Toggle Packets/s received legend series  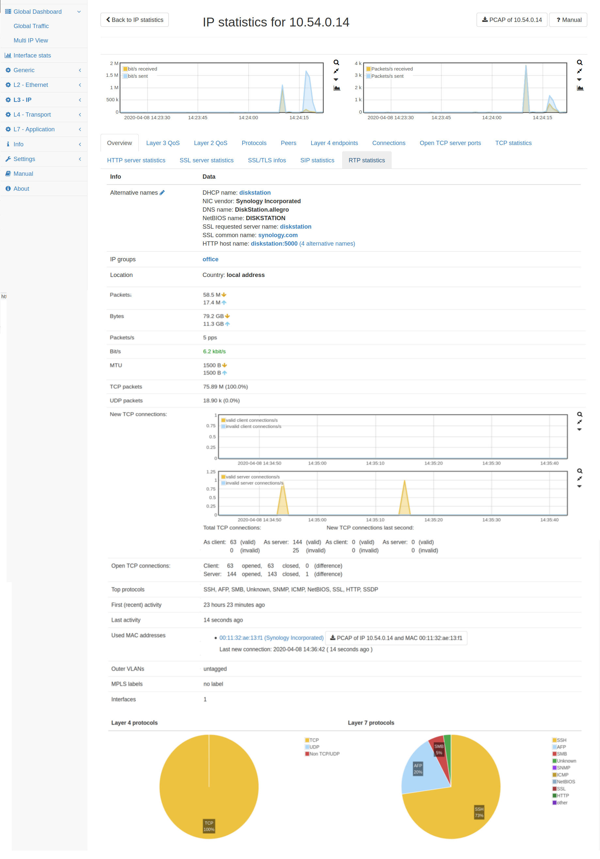(389, 69)
